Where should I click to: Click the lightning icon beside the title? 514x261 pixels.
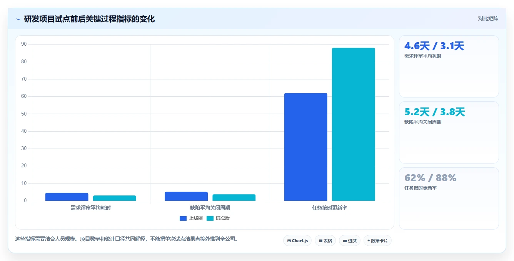tap(18, 19)
